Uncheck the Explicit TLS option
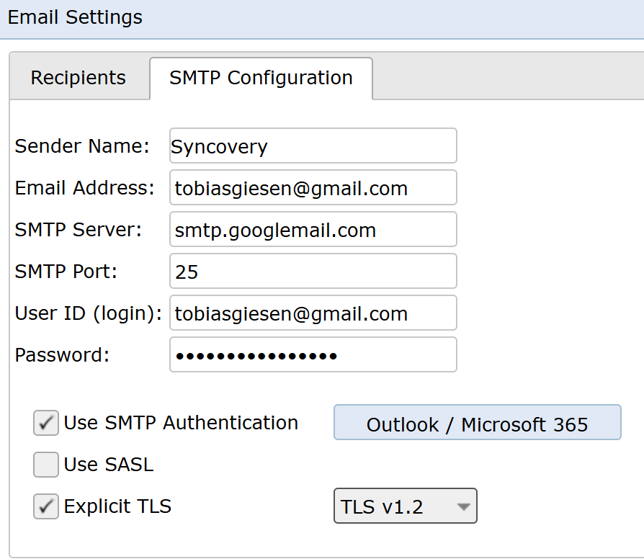 coord(45,506)
